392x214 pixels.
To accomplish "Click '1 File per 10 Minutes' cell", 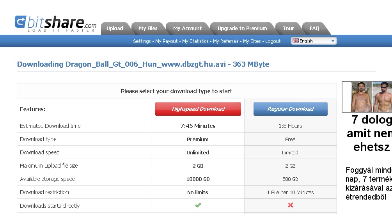I will [291, 192].
